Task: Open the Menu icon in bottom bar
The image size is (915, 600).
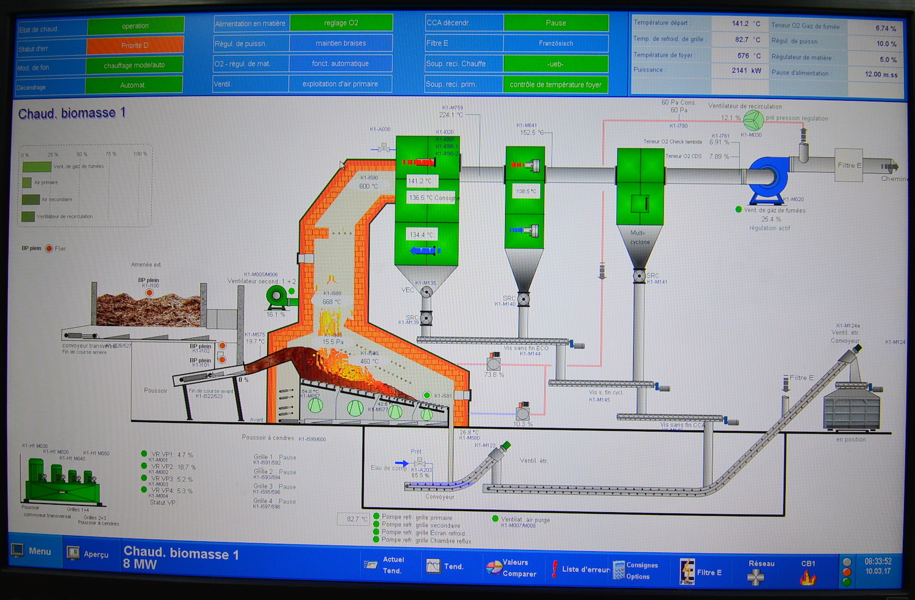Action: (x=18, y=551)
